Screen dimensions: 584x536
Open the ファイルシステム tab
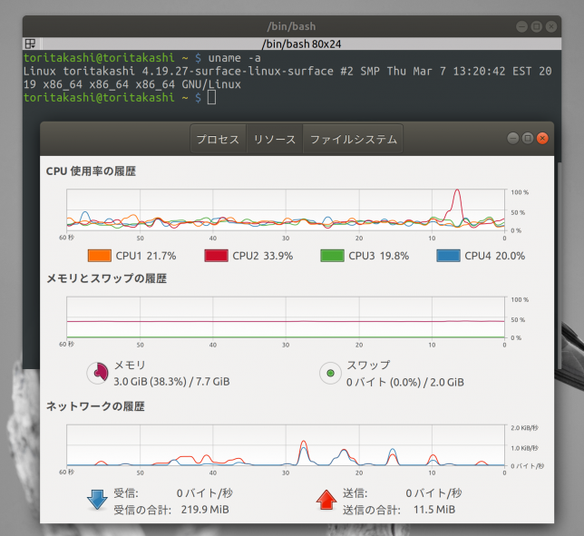(x=353, y=140)
